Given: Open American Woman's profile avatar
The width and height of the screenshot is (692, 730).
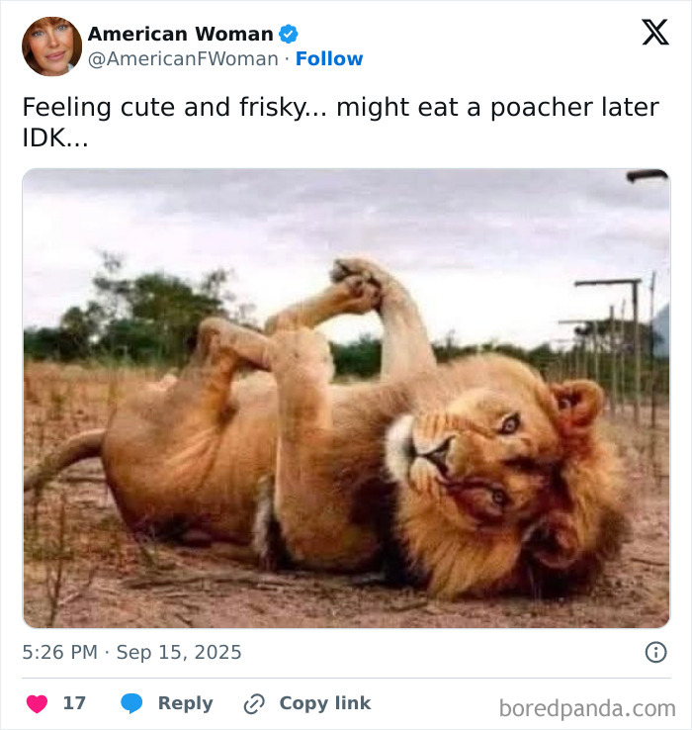Looking at the screenshot, I should pos(51,46).
